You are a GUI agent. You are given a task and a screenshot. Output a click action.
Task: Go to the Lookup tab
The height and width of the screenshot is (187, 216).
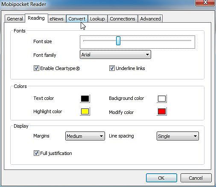[x=97, y=19]
